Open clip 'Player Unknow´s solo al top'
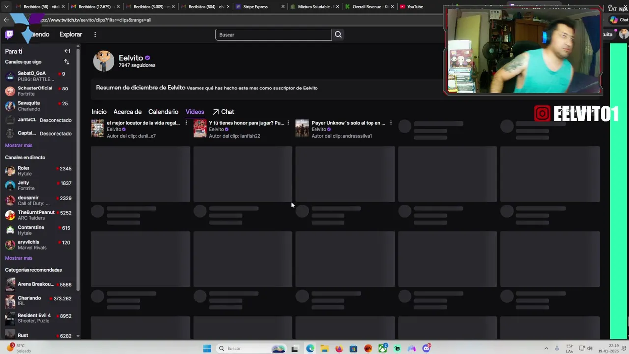This screenshot has height=354, width=629. click(348, 123)
